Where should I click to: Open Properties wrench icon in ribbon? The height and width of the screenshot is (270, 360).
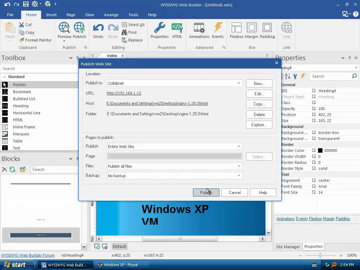coord(160,28)
